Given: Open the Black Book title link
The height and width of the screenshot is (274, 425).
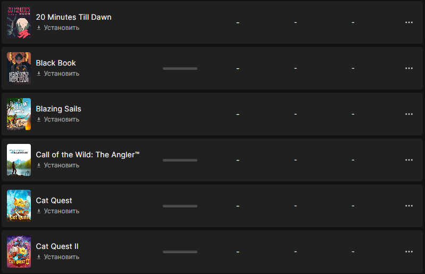Looking at the screenshot, I should tap(56, 63).
